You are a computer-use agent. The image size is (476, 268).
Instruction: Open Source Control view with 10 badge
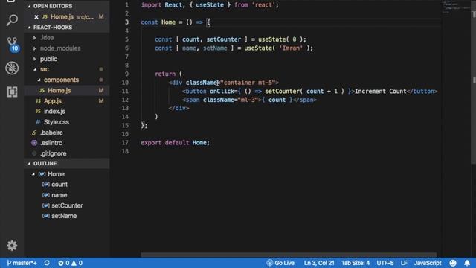coord(13,45)
